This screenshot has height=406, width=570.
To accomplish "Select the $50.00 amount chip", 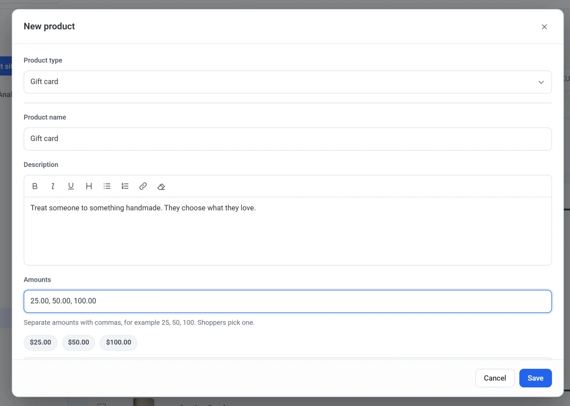I will click(x=78, y=342).
